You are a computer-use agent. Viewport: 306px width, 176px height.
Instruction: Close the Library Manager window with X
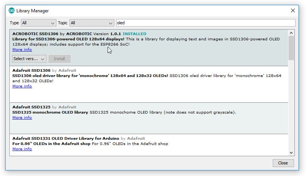pos(293,10)
